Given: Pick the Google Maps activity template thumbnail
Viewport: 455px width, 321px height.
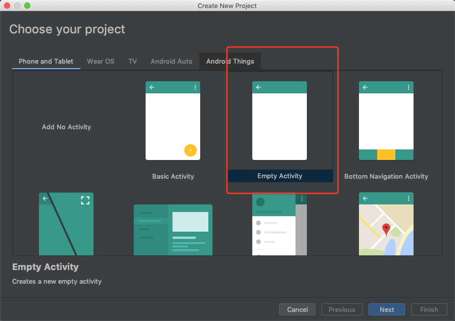Looking at the screenshot, I should [x=386, y=224].
